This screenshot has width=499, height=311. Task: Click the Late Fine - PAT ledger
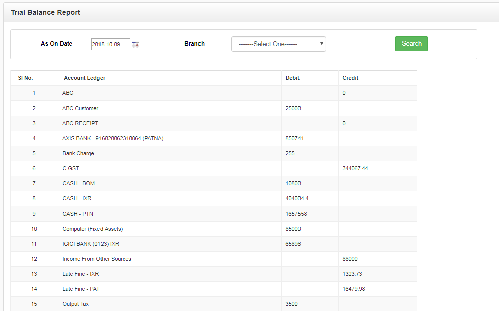click(81, 289)
